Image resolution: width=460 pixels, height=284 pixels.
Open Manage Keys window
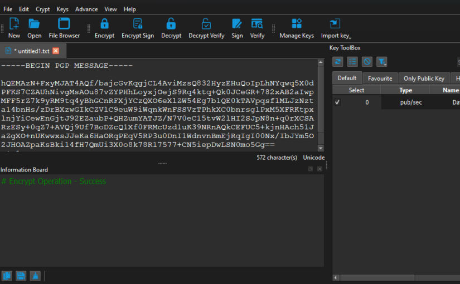pyautogui.click(x=296, y=28)
